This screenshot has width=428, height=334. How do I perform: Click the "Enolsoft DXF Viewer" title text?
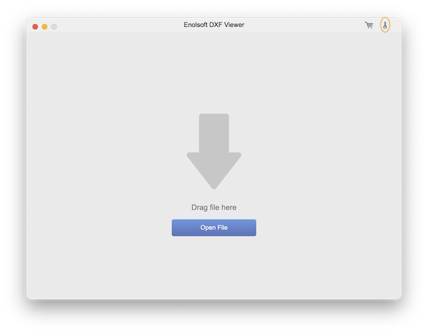point(214,24)
